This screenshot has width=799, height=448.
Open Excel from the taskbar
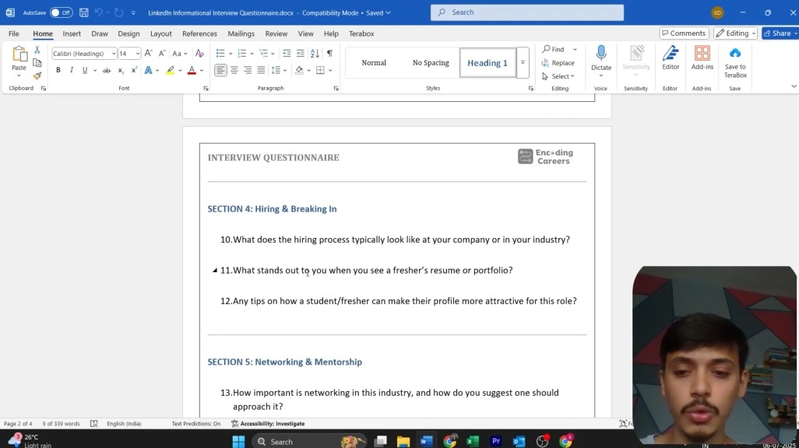pyautogui.click(x=473, y=441)
